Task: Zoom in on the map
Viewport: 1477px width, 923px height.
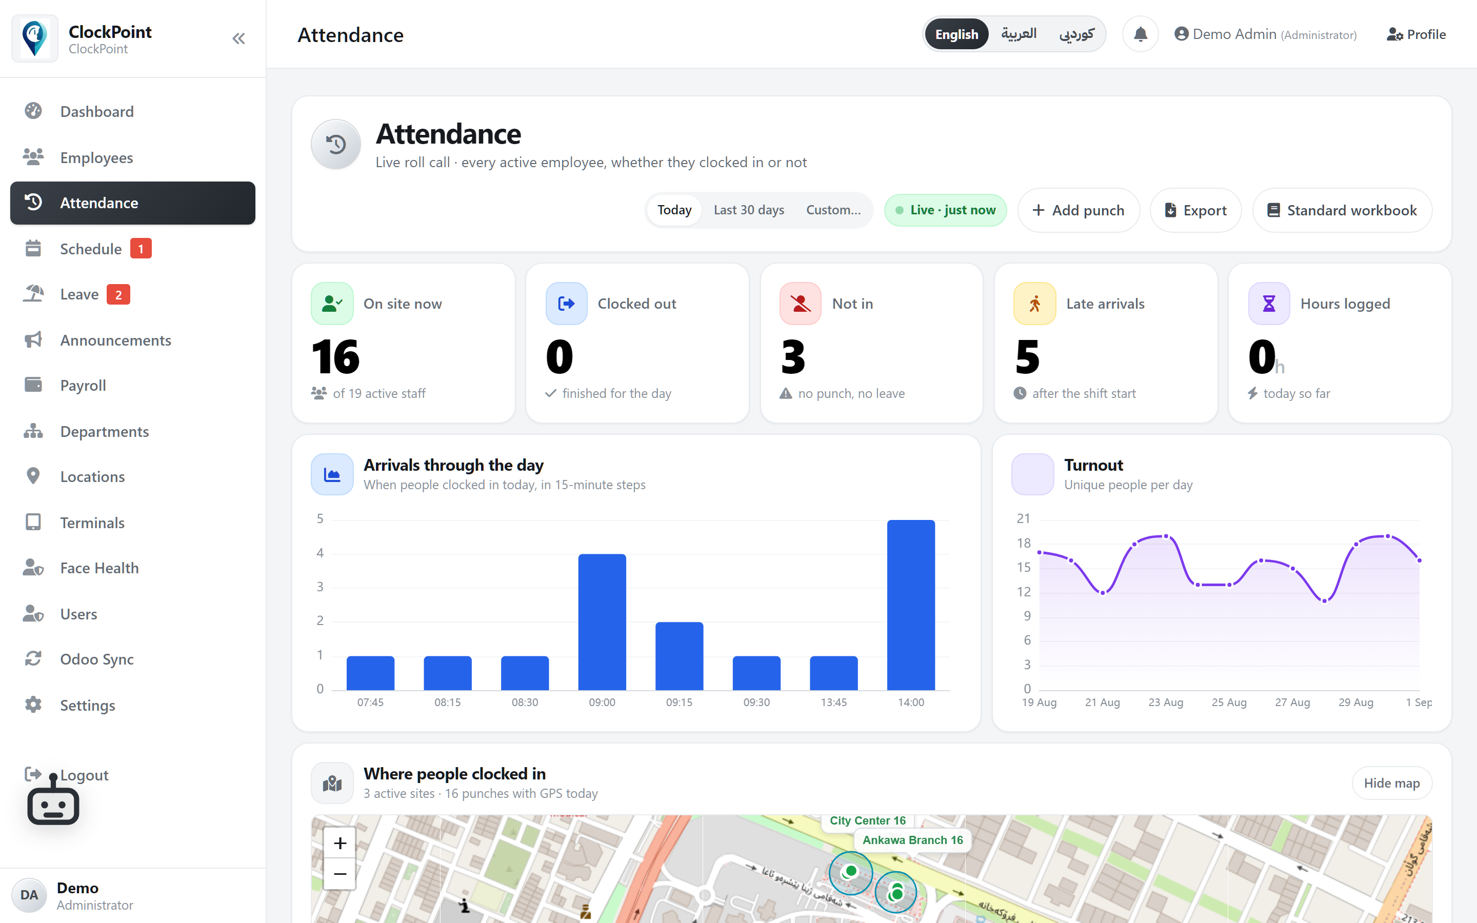Action: (340, 843)
